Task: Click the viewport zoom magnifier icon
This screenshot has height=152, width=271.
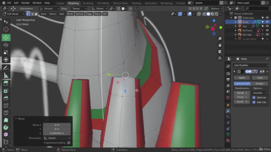Action: (220, 38)
